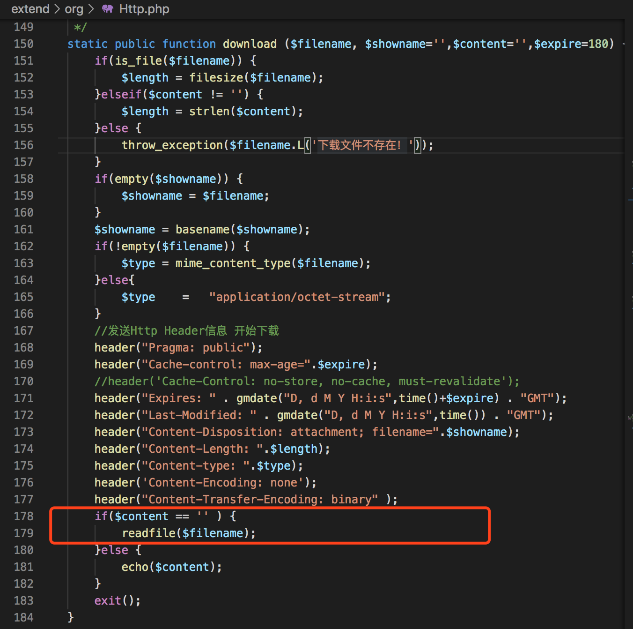Click the Chinese comment on line 167
Image resolution: width=633 pixels, height=629 pixels.
(186, 330)
